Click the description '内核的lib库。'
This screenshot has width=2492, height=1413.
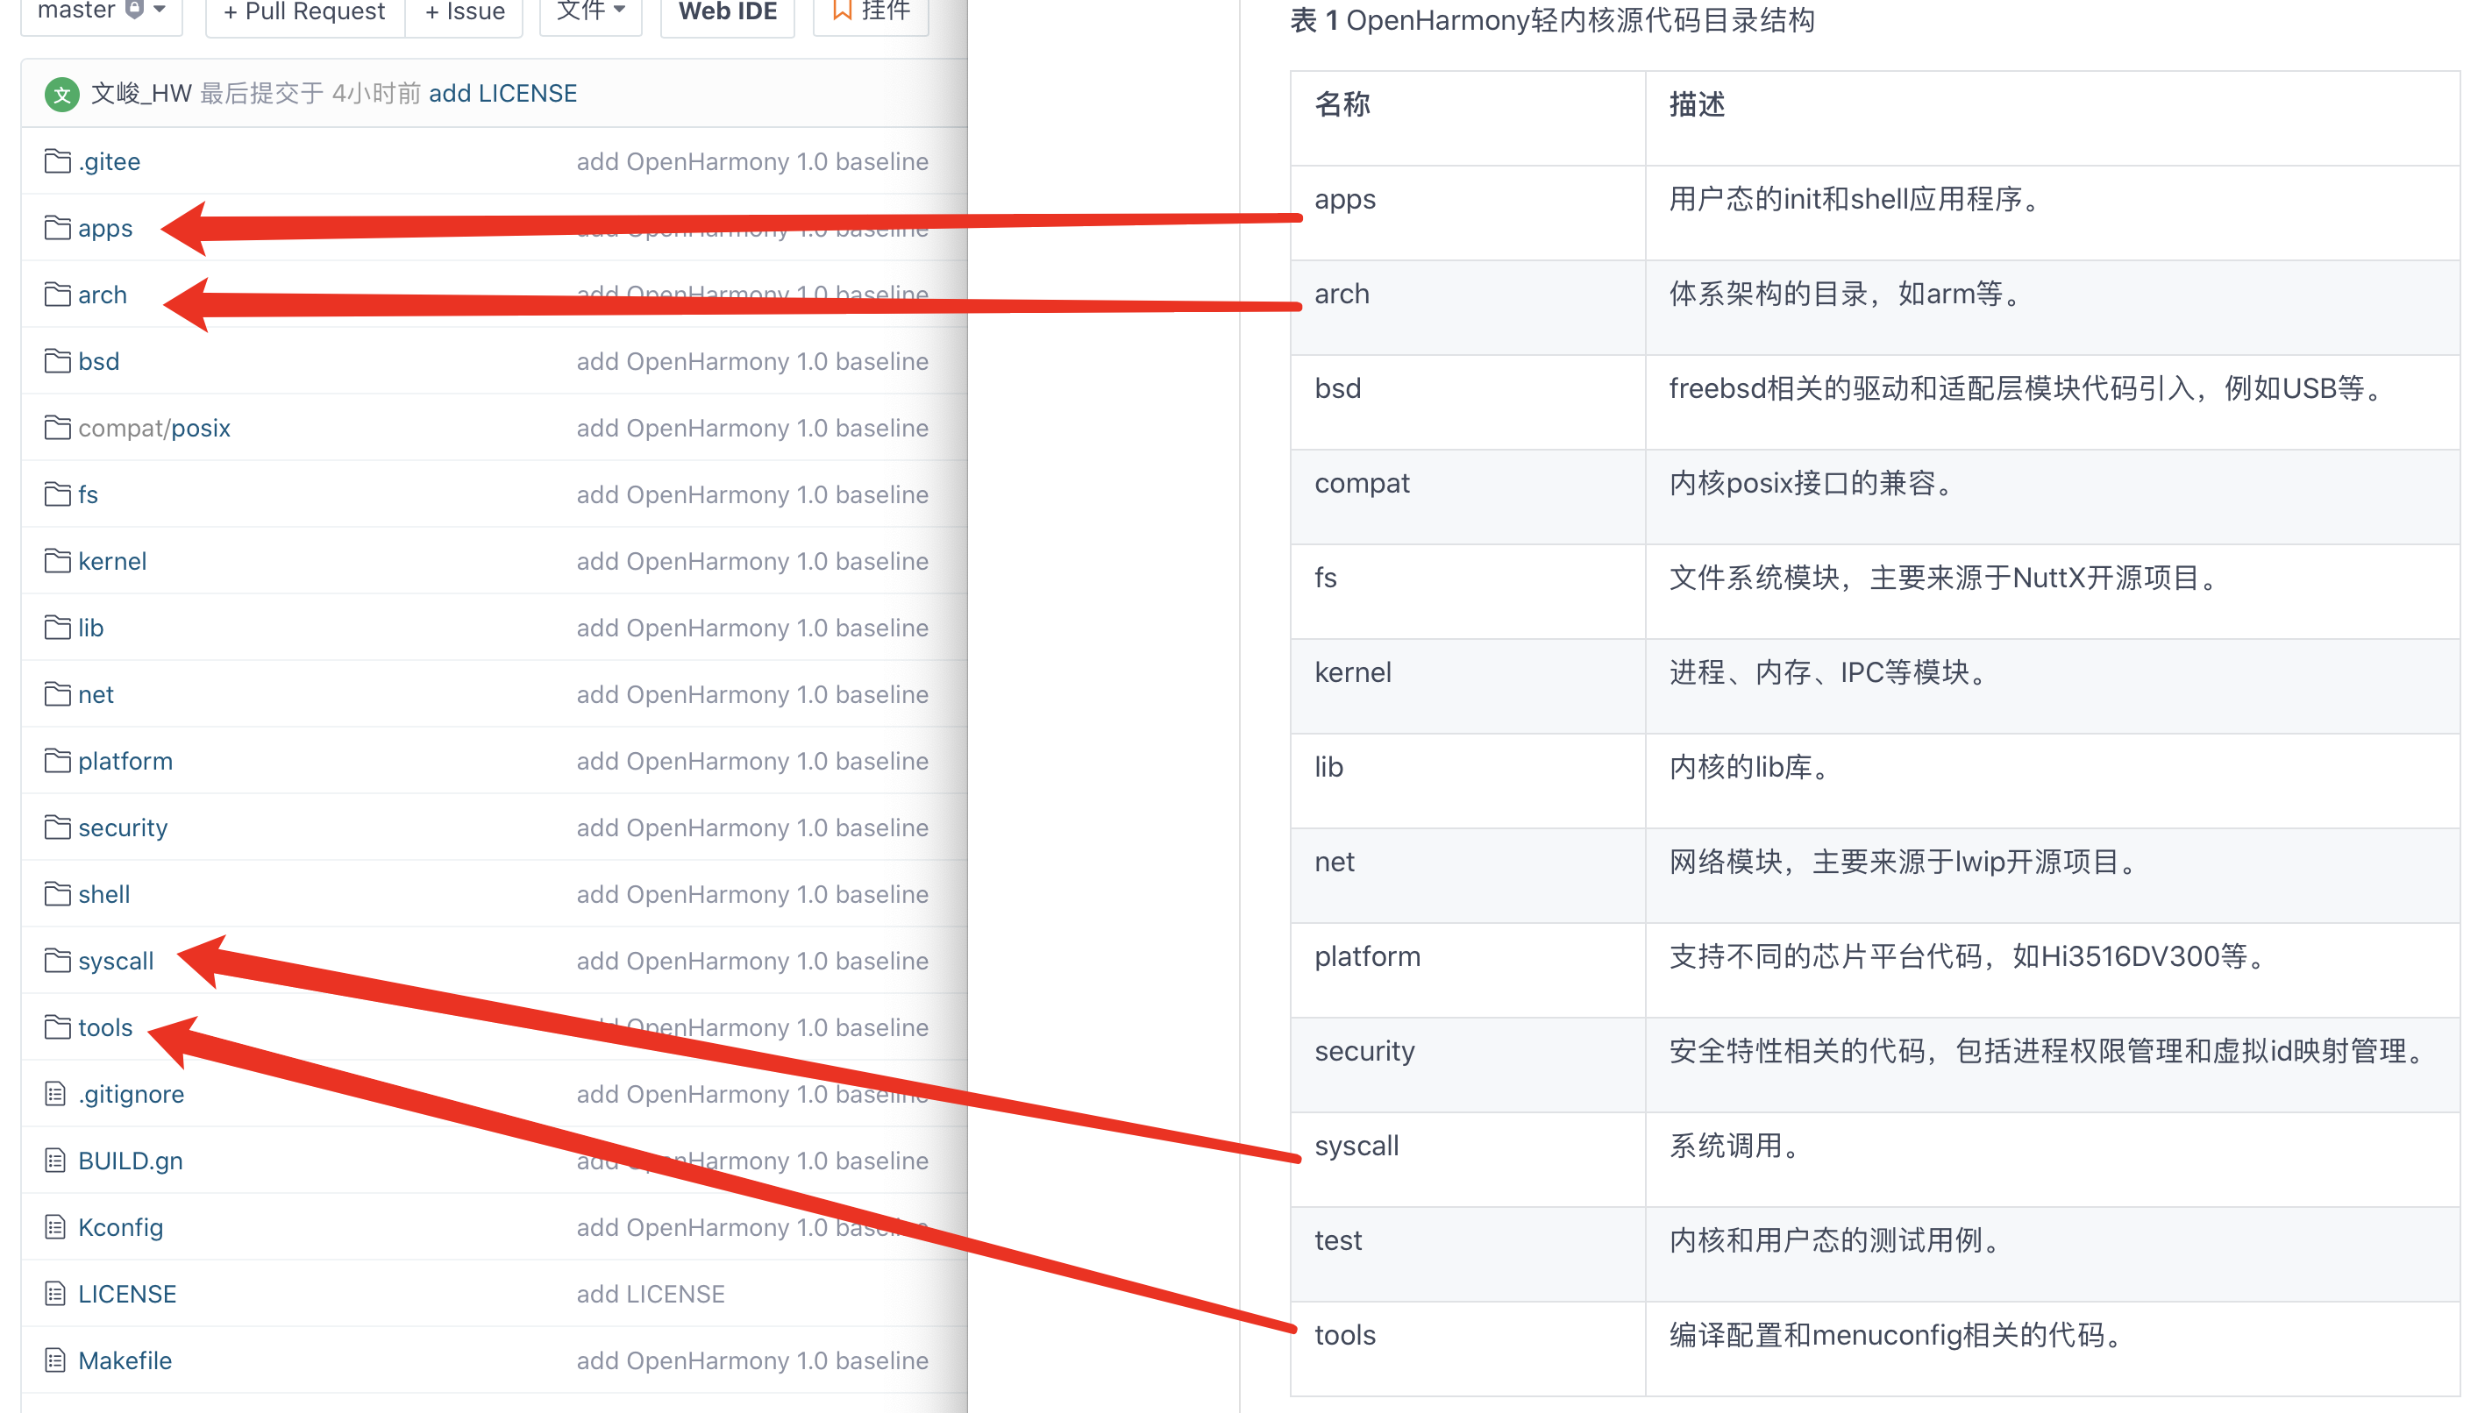pos(1750,767)
